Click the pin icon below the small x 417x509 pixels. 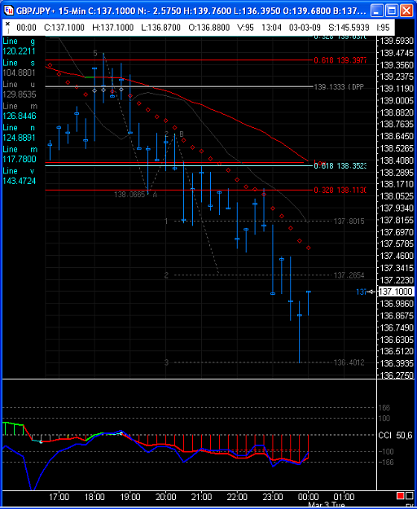[x=7, y=31]
